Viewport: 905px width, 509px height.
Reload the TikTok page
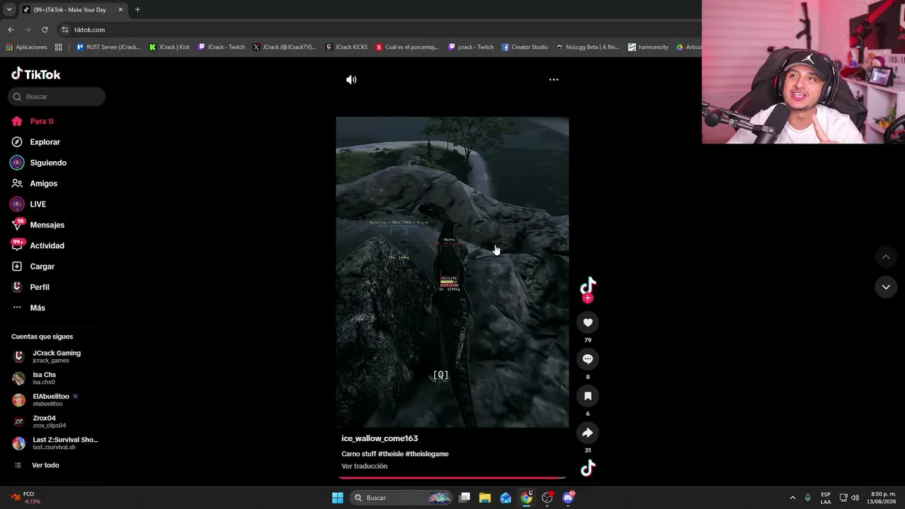coord(45,30)
